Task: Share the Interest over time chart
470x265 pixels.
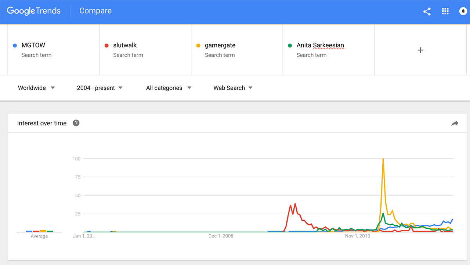Action: point(455,124)
